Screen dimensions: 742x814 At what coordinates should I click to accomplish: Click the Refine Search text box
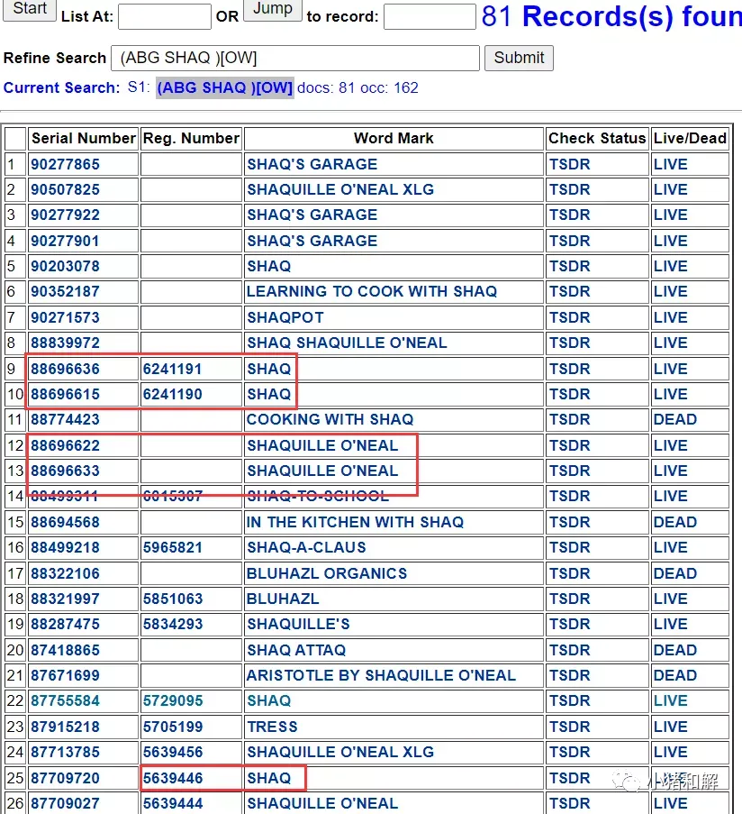coord(295,58)
